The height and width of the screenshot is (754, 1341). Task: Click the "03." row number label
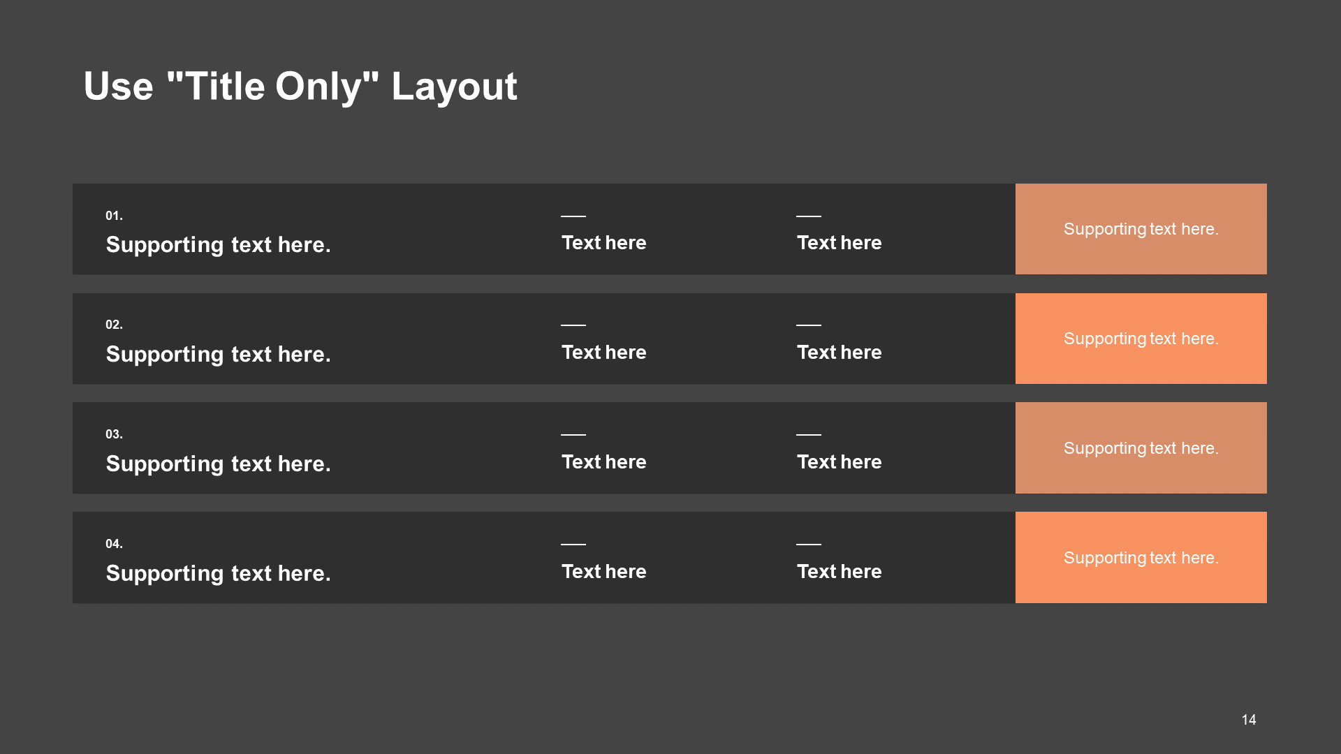point(114,434)
